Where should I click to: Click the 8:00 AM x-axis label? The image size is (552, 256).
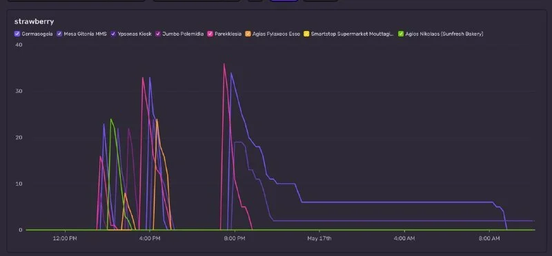point(489,238)
